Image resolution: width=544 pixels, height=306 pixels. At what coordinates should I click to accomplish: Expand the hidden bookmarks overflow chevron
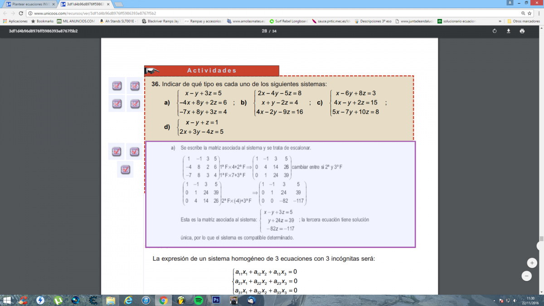[500, 21]
